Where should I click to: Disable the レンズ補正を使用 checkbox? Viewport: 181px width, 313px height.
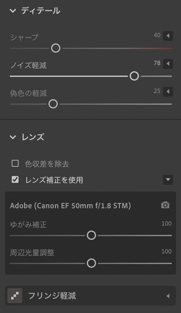click(x=15, y=180)
